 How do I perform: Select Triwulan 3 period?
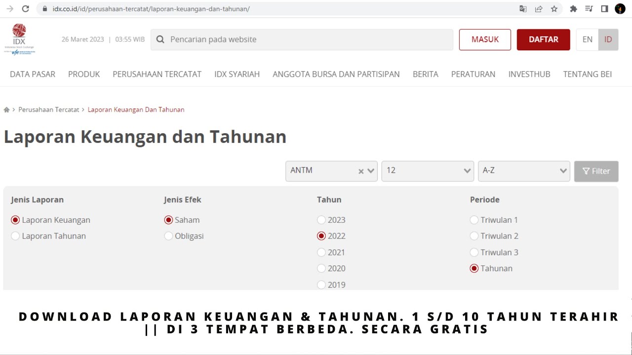tap(474, 252)
